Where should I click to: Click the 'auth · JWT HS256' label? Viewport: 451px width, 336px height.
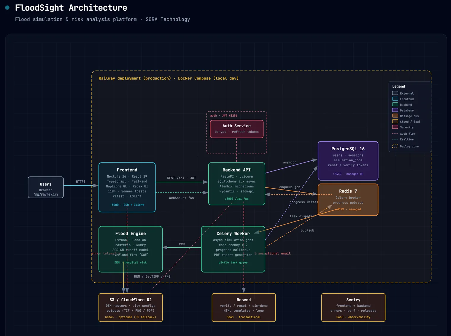[x=224, y=116]
